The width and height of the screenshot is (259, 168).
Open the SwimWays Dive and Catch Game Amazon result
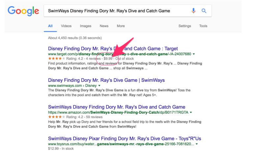point(117,107)
